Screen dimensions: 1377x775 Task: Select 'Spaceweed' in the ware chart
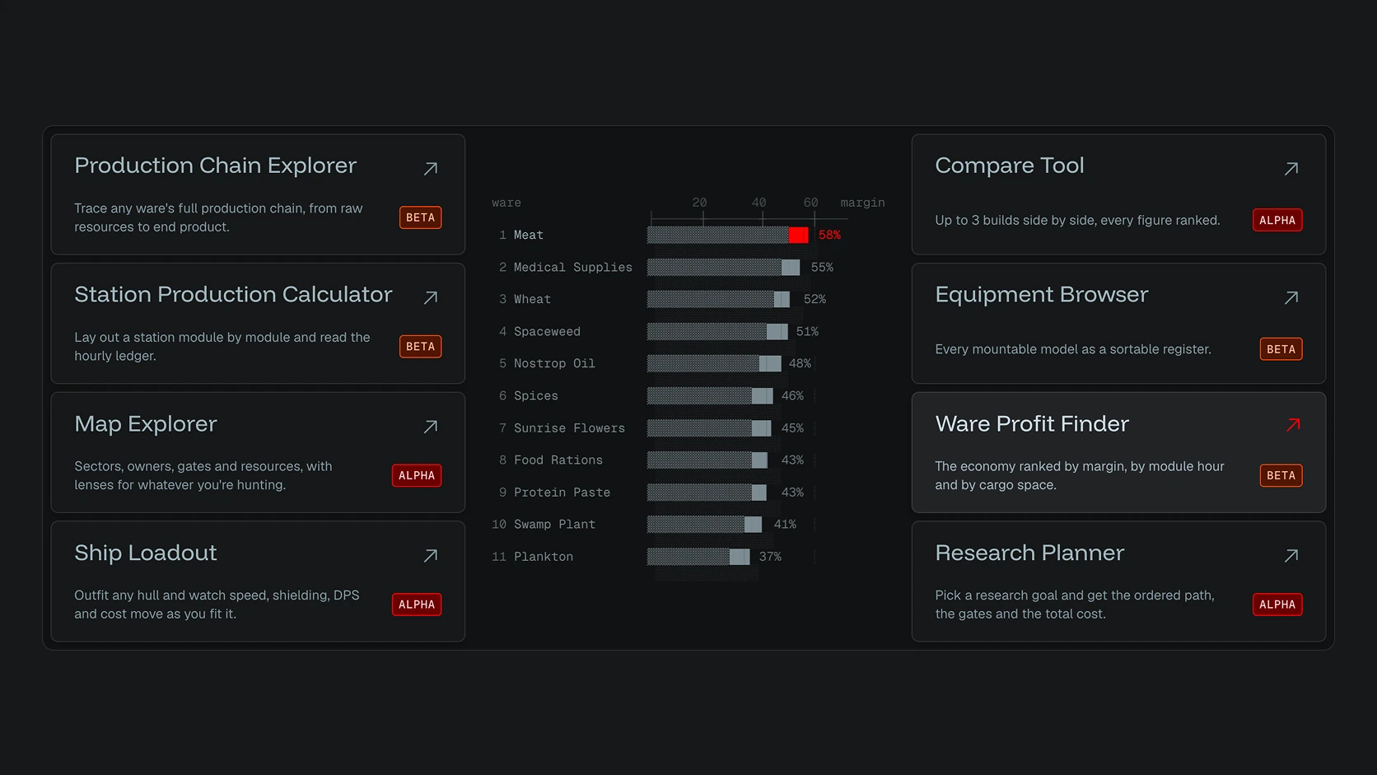click(x=547, y=332)
